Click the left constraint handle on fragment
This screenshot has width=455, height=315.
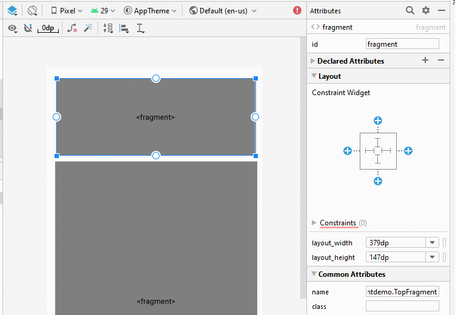(56, 117)
